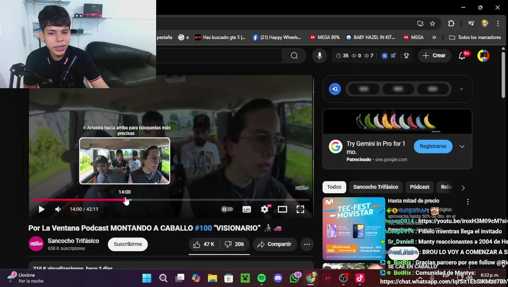Install page as app from address bar
508x287 pixels.
420,24
